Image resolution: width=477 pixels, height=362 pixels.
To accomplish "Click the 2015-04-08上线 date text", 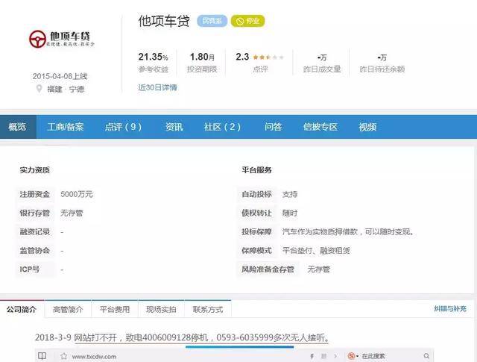I will (x=60, y=76).
